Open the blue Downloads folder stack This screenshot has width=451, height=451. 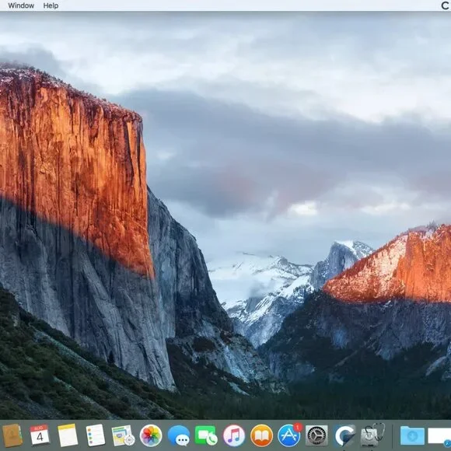point(412,435)
